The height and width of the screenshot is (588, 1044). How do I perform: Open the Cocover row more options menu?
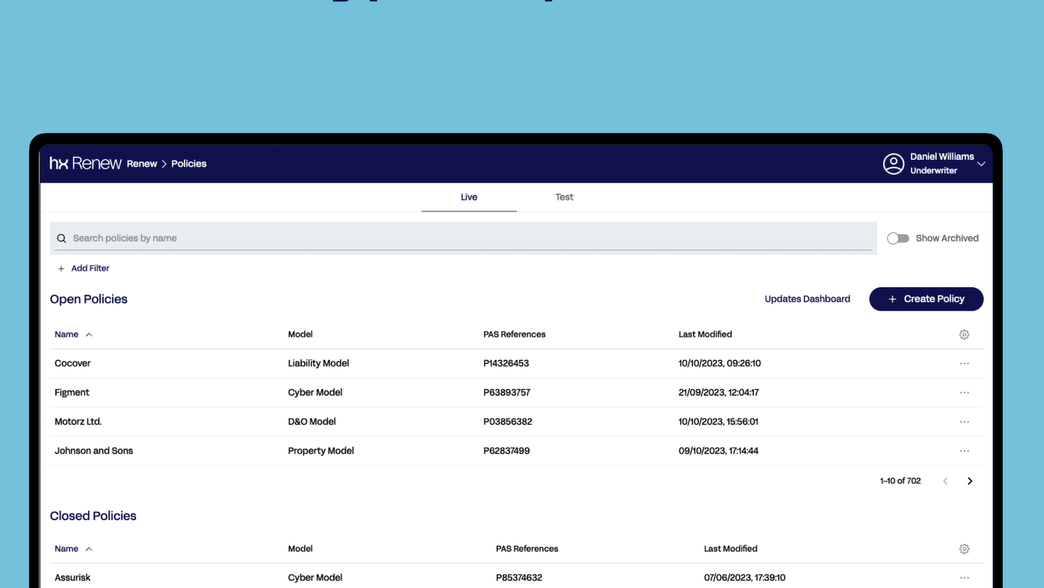[x=964, y=364]
